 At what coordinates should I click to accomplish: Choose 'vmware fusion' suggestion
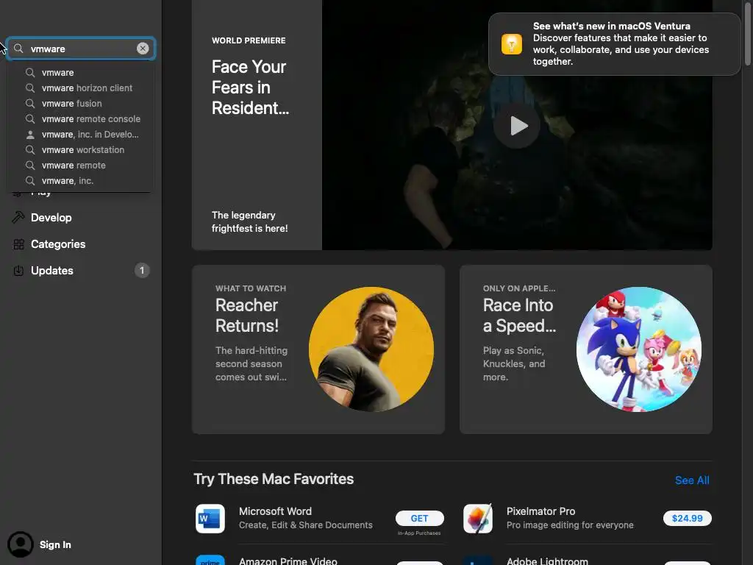[x=71, y=103]
